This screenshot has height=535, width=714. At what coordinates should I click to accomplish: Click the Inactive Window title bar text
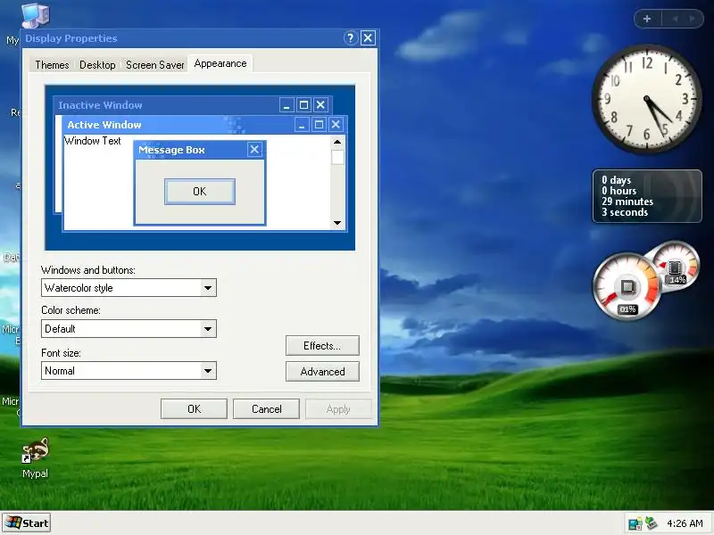100,105
